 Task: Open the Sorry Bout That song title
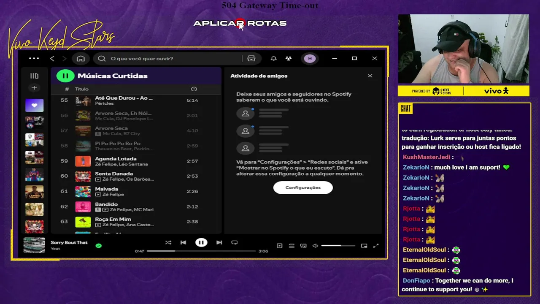click(x=69, y=243)
